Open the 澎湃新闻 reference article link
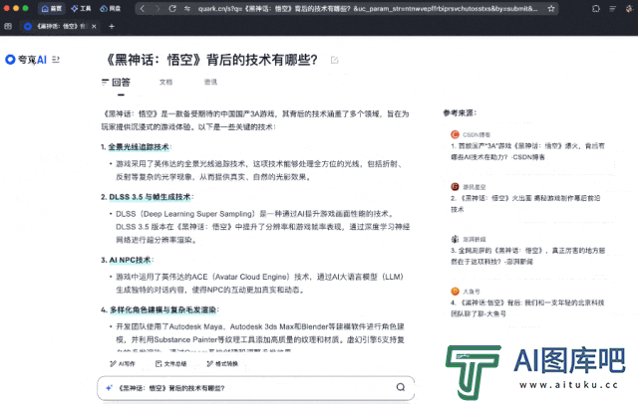Viewport: 638px width, 404px height. 527,256
